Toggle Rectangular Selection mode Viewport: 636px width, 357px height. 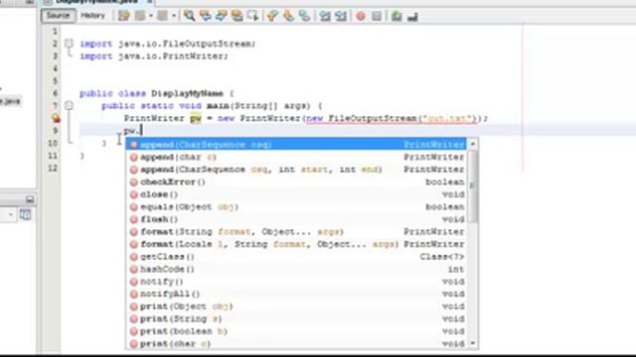coord(252,16)
